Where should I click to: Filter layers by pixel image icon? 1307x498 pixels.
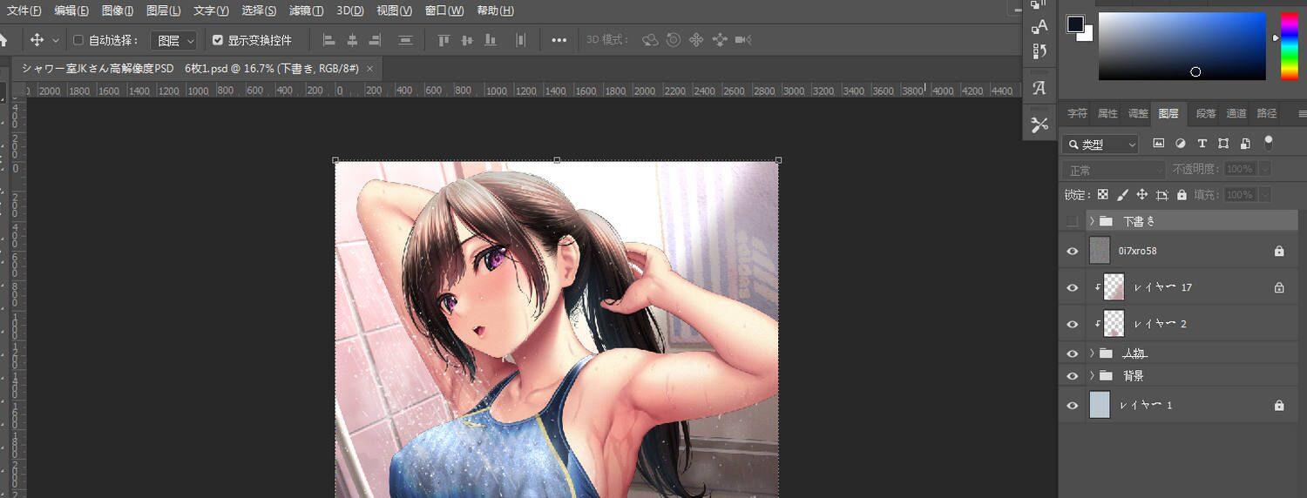tap(1158, 144)
